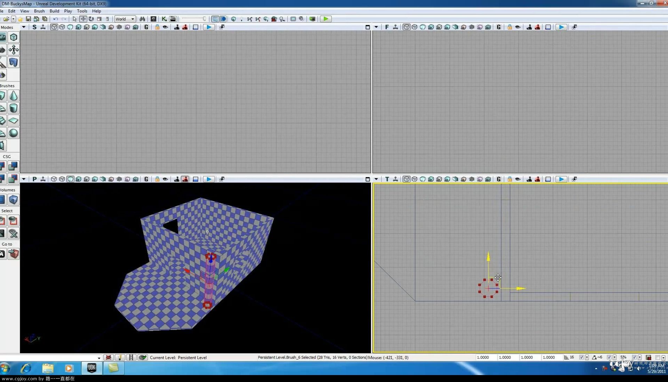Viewport: 668px width, 382px height.
Task: Enable drag grid snap checkbox
Action: (581, 357)
